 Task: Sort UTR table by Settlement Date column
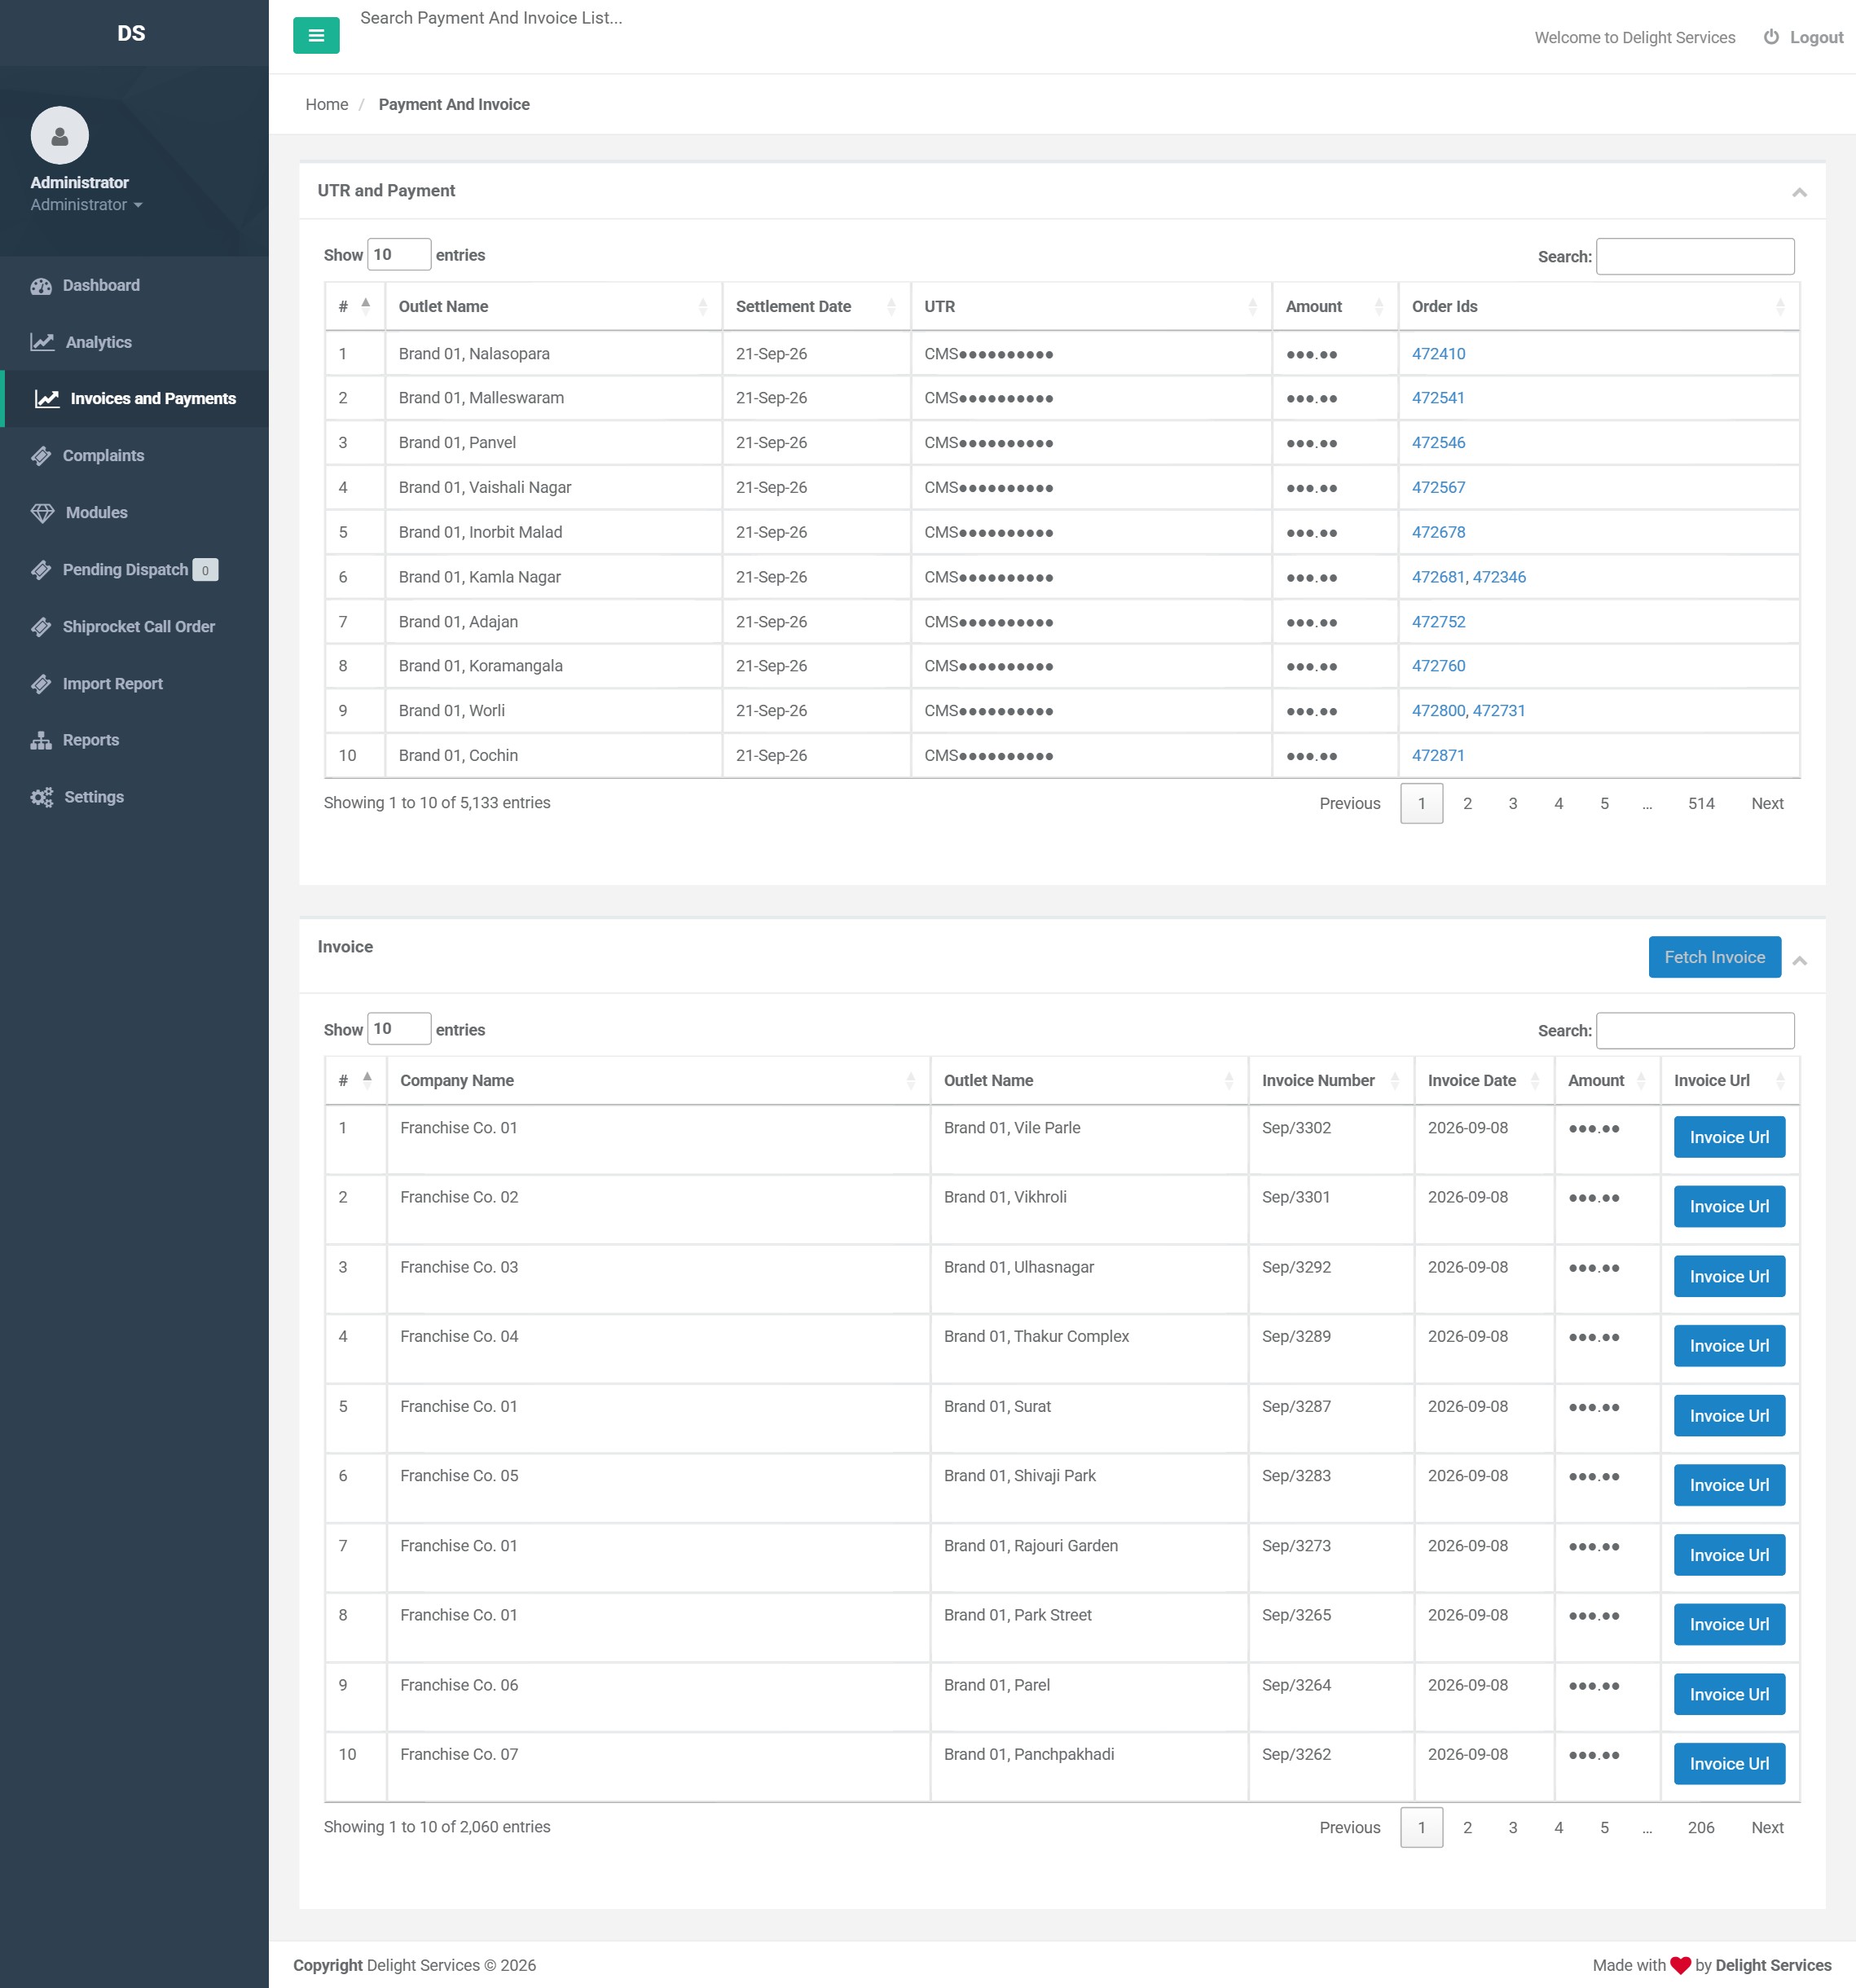pos(816,306)
